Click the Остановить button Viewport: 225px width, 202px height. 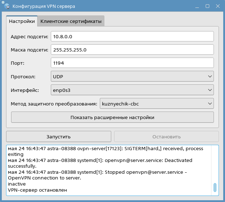pyautogui.click(x=166, y=137)
